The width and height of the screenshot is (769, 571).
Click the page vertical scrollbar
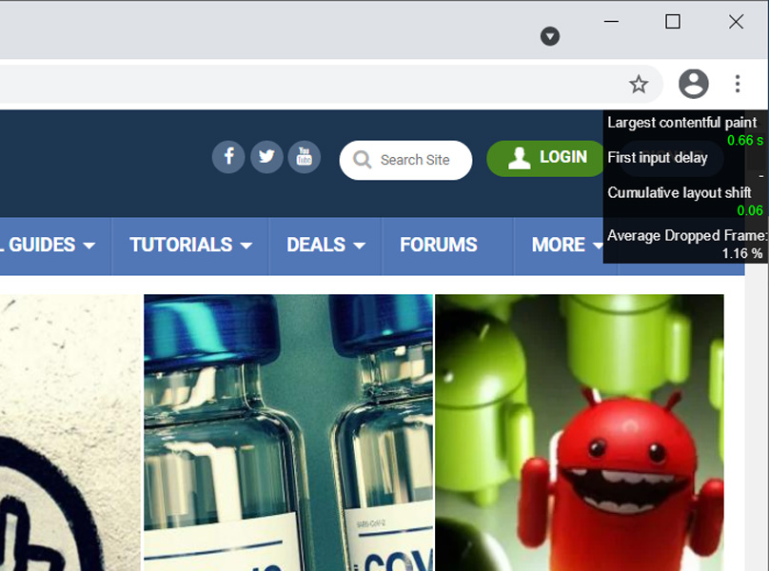[x=757, y=417]
